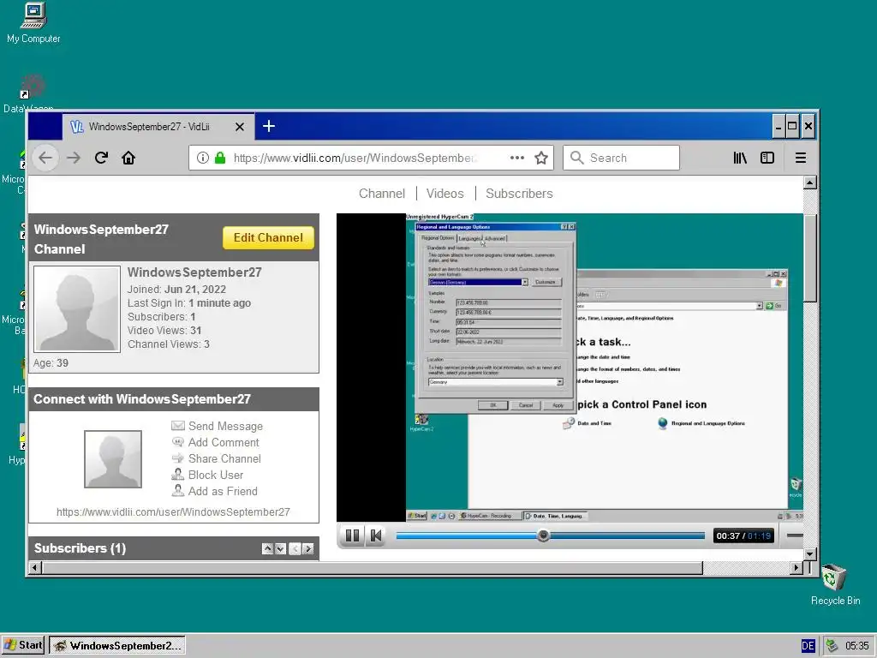The width and height of the screenshot is (877, 658).
Task: Show site information icon in address bar
Action: pyautogui.click(x=202, y=158)
